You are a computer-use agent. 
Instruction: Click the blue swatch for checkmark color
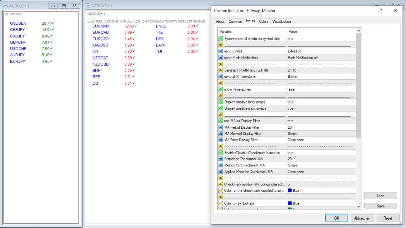coord(290,191)
